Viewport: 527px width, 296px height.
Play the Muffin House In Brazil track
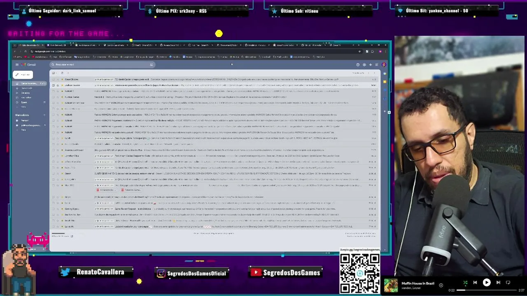coord(487,282)
